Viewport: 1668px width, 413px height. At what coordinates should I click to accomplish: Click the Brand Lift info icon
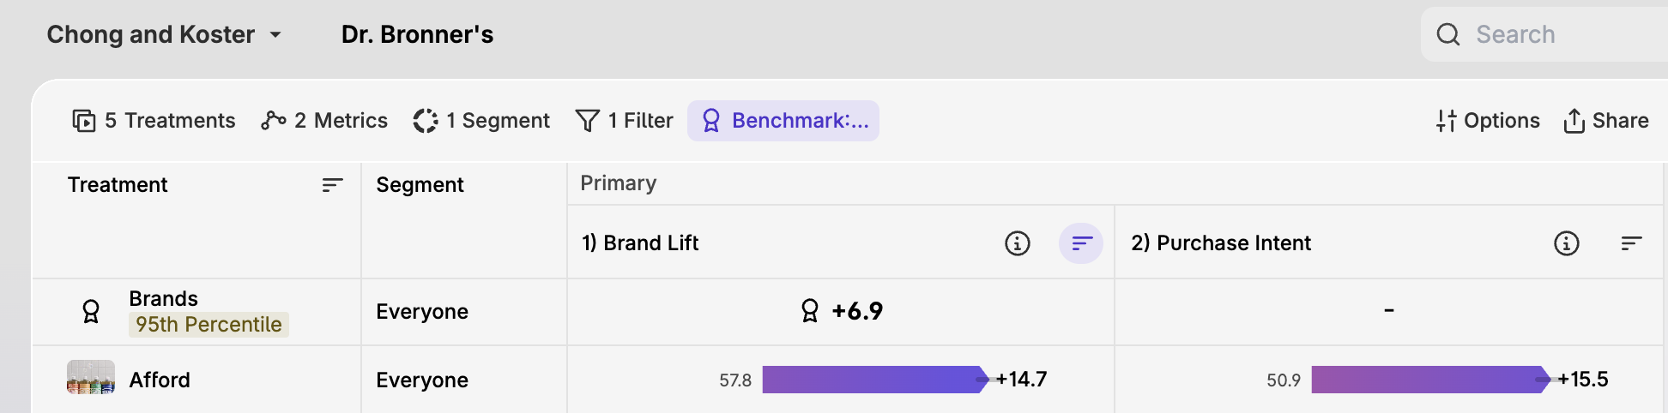point(1017,243)
